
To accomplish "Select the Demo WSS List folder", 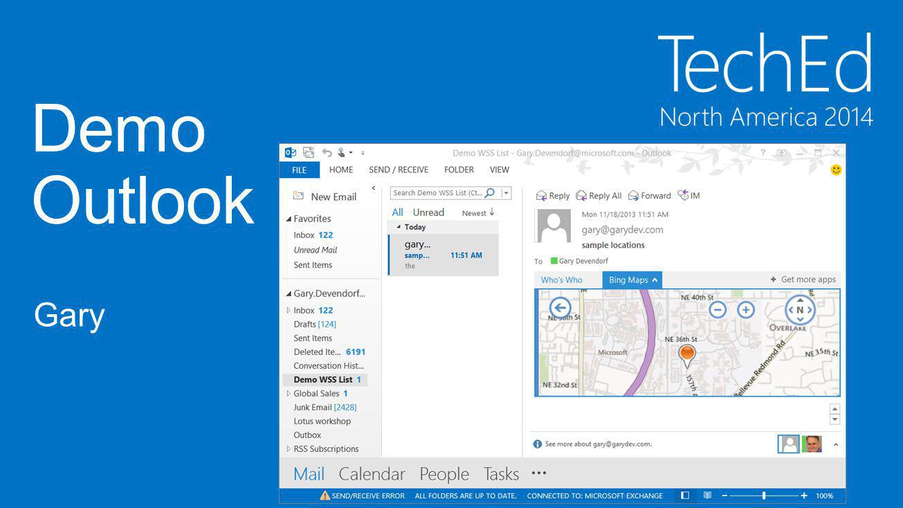I will [325, 380].
